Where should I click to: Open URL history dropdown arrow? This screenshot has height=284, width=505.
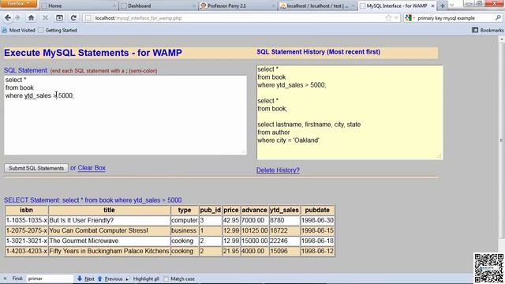pyautogui.click(x=396, y=18)
